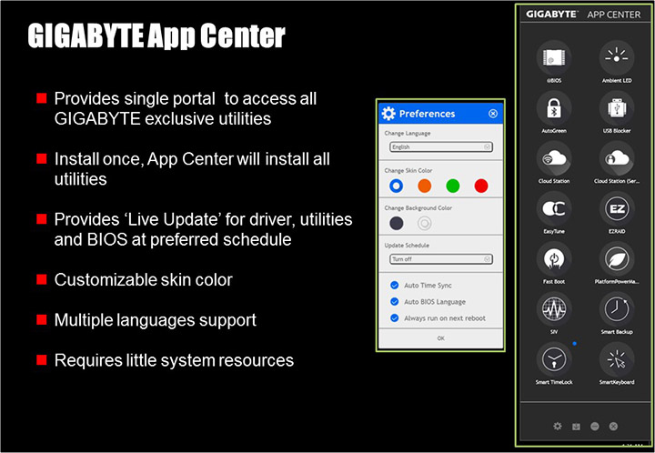Open Platform Power Management leaf icon
The image size is (655, 453).
(x=617, y=259)
